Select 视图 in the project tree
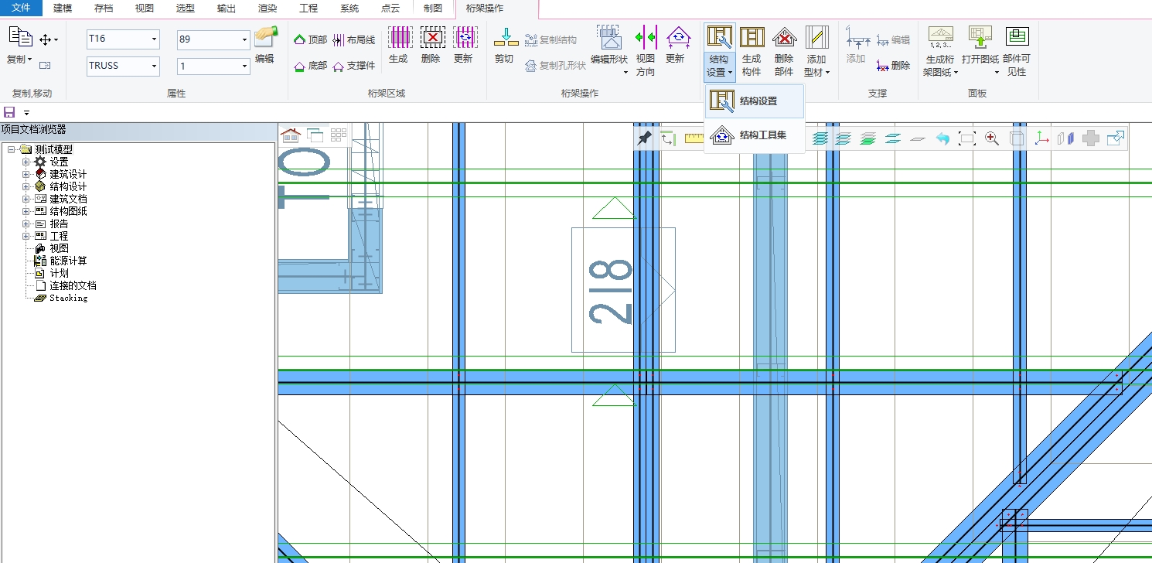 point(60,248)
